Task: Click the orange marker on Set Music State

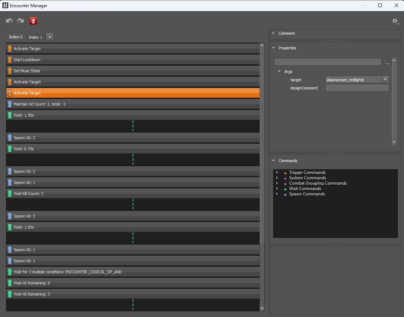Action: (10, 71)
